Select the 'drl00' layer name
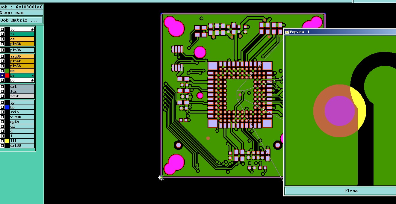The width and height of the screenshot is (396, 204). [x=22, y=146]
